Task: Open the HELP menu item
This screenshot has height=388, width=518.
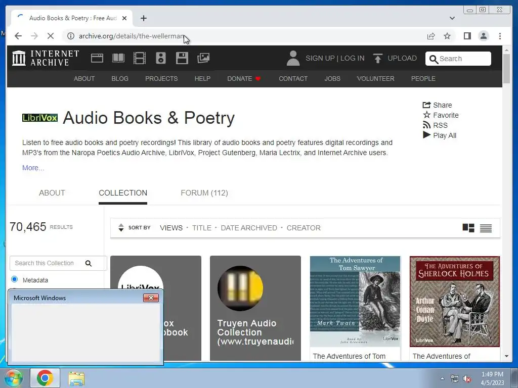Action: 202,79
